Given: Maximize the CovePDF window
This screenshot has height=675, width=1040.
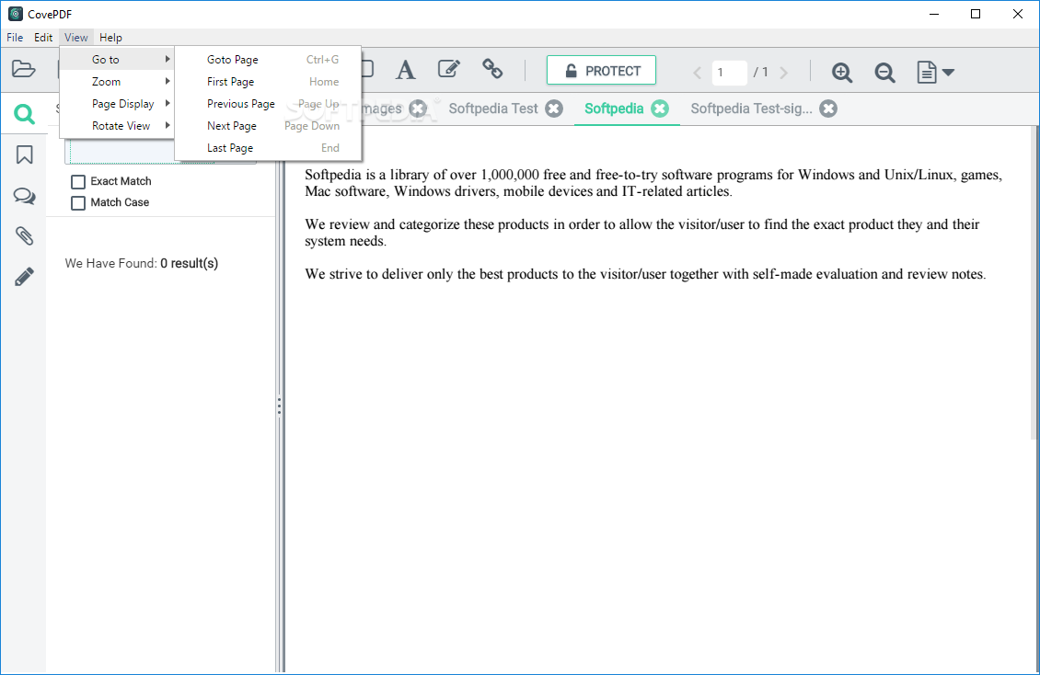Looking at the screenshot, I should point(975,14).
